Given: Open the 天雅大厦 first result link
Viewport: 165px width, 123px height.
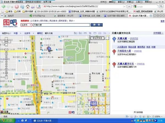Looking at the screenshot, I should [x=122, y=38].
